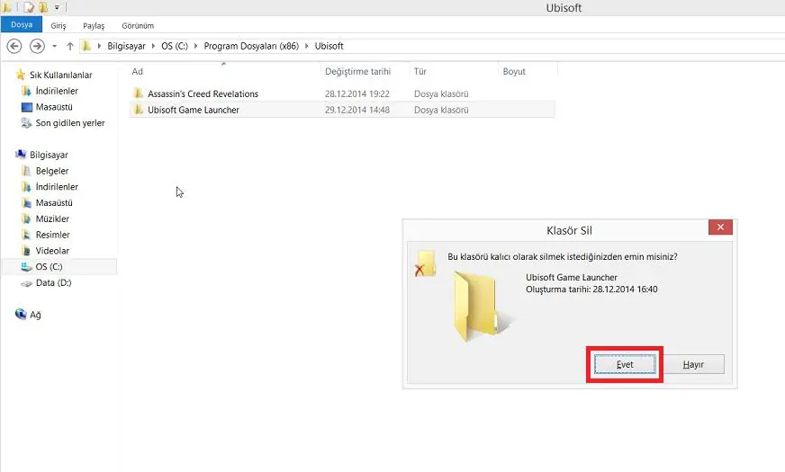Screen dimensions: 785x472
Task: Open Ağ in the navigation pane
Action: 35,315
